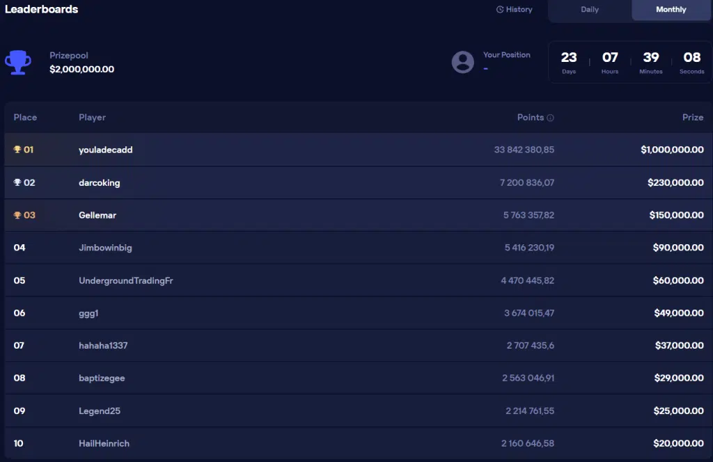Click the Leaderboards heading

coord(41,9)
